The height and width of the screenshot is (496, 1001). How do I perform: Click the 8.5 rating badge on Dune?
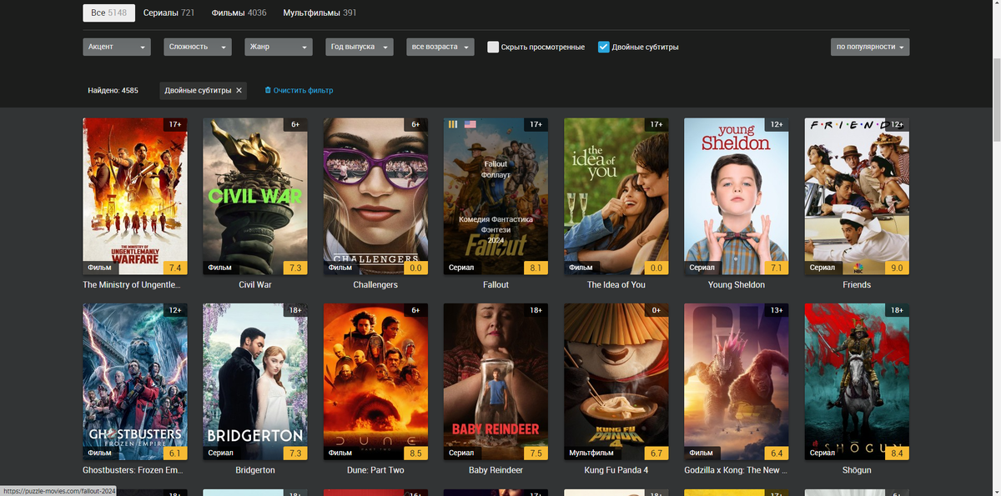[415, 453]
